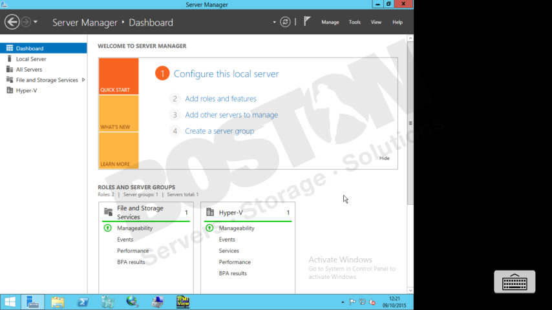Open the Windows Start button

pos(10,302)
